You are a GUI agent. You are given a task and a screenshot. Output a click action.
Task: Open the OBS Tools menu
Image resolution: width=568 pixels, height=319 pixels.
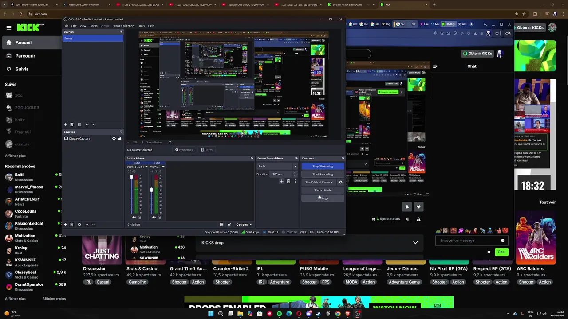(x=141, y=26)
